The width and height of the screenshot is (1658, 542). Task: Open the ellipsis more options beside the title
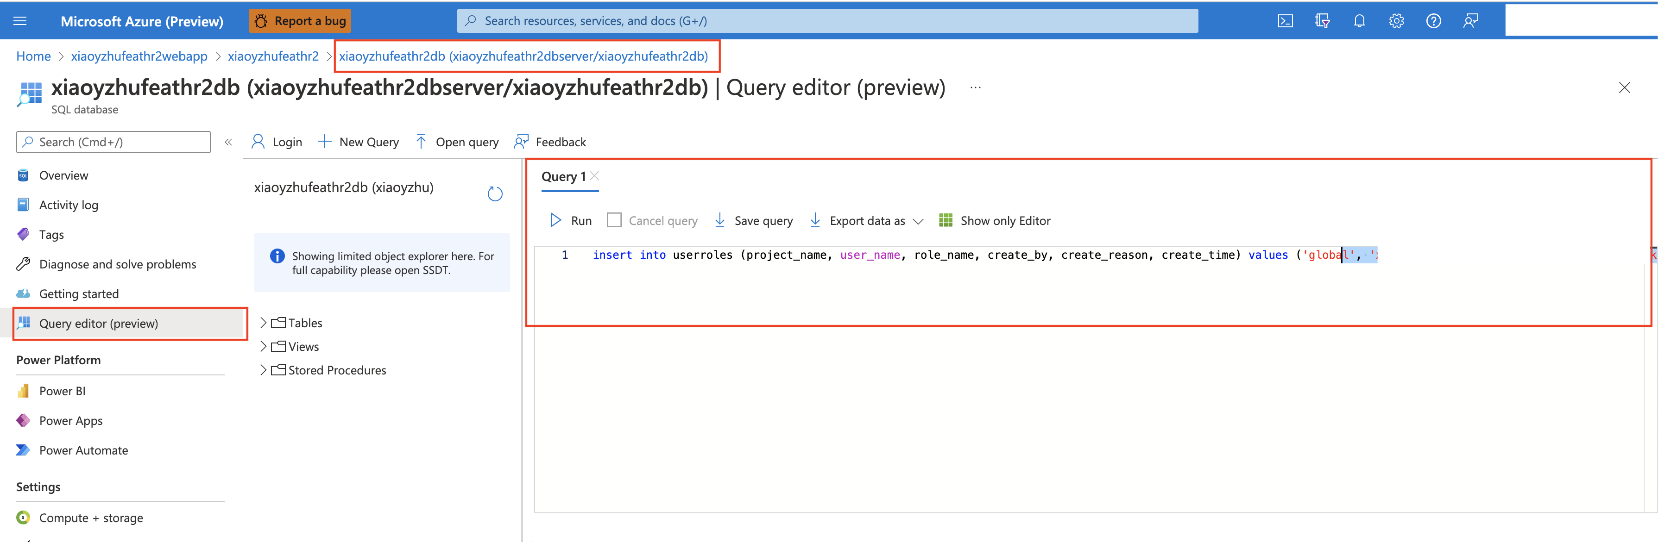[975, 87]
